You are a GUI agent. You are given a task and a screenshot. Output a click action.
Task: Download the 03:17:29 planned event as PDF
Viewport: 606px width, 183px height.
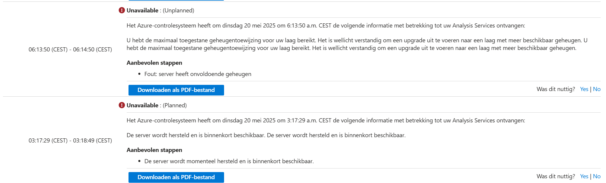(x=176, y=177)
